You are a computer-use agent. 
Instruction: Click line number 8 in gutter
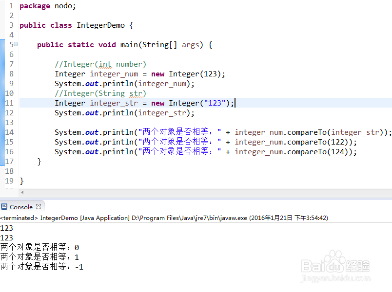point(11,74)
